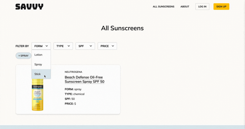Click the yellow Sign Up button
The height and width of the screenshot is (129, 245).
[221, 6]
